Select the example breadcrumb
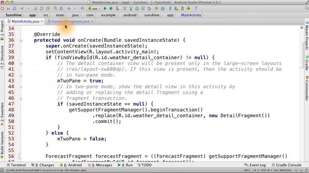 click(108, 15)
